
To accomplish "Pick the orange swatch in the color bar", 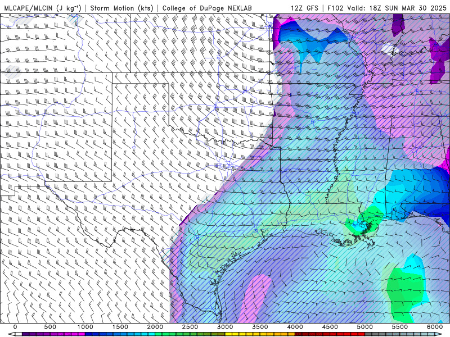I will 291,334.
